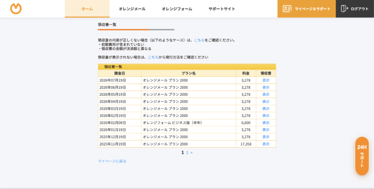
Task: Click date cell 2026年02月09日
Action: tap(119, 123)
